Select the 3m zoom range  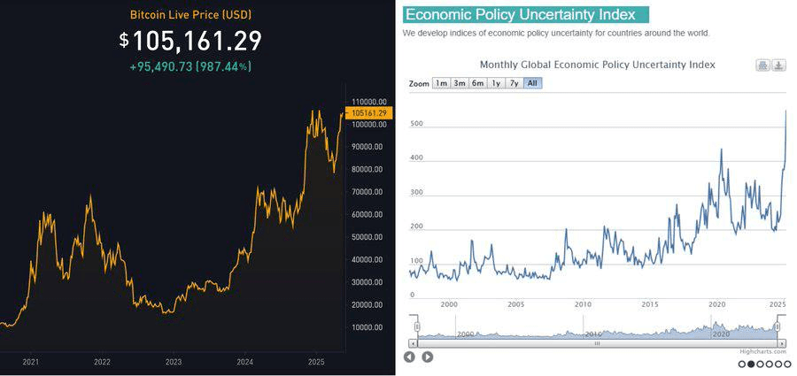pos(459,83)
